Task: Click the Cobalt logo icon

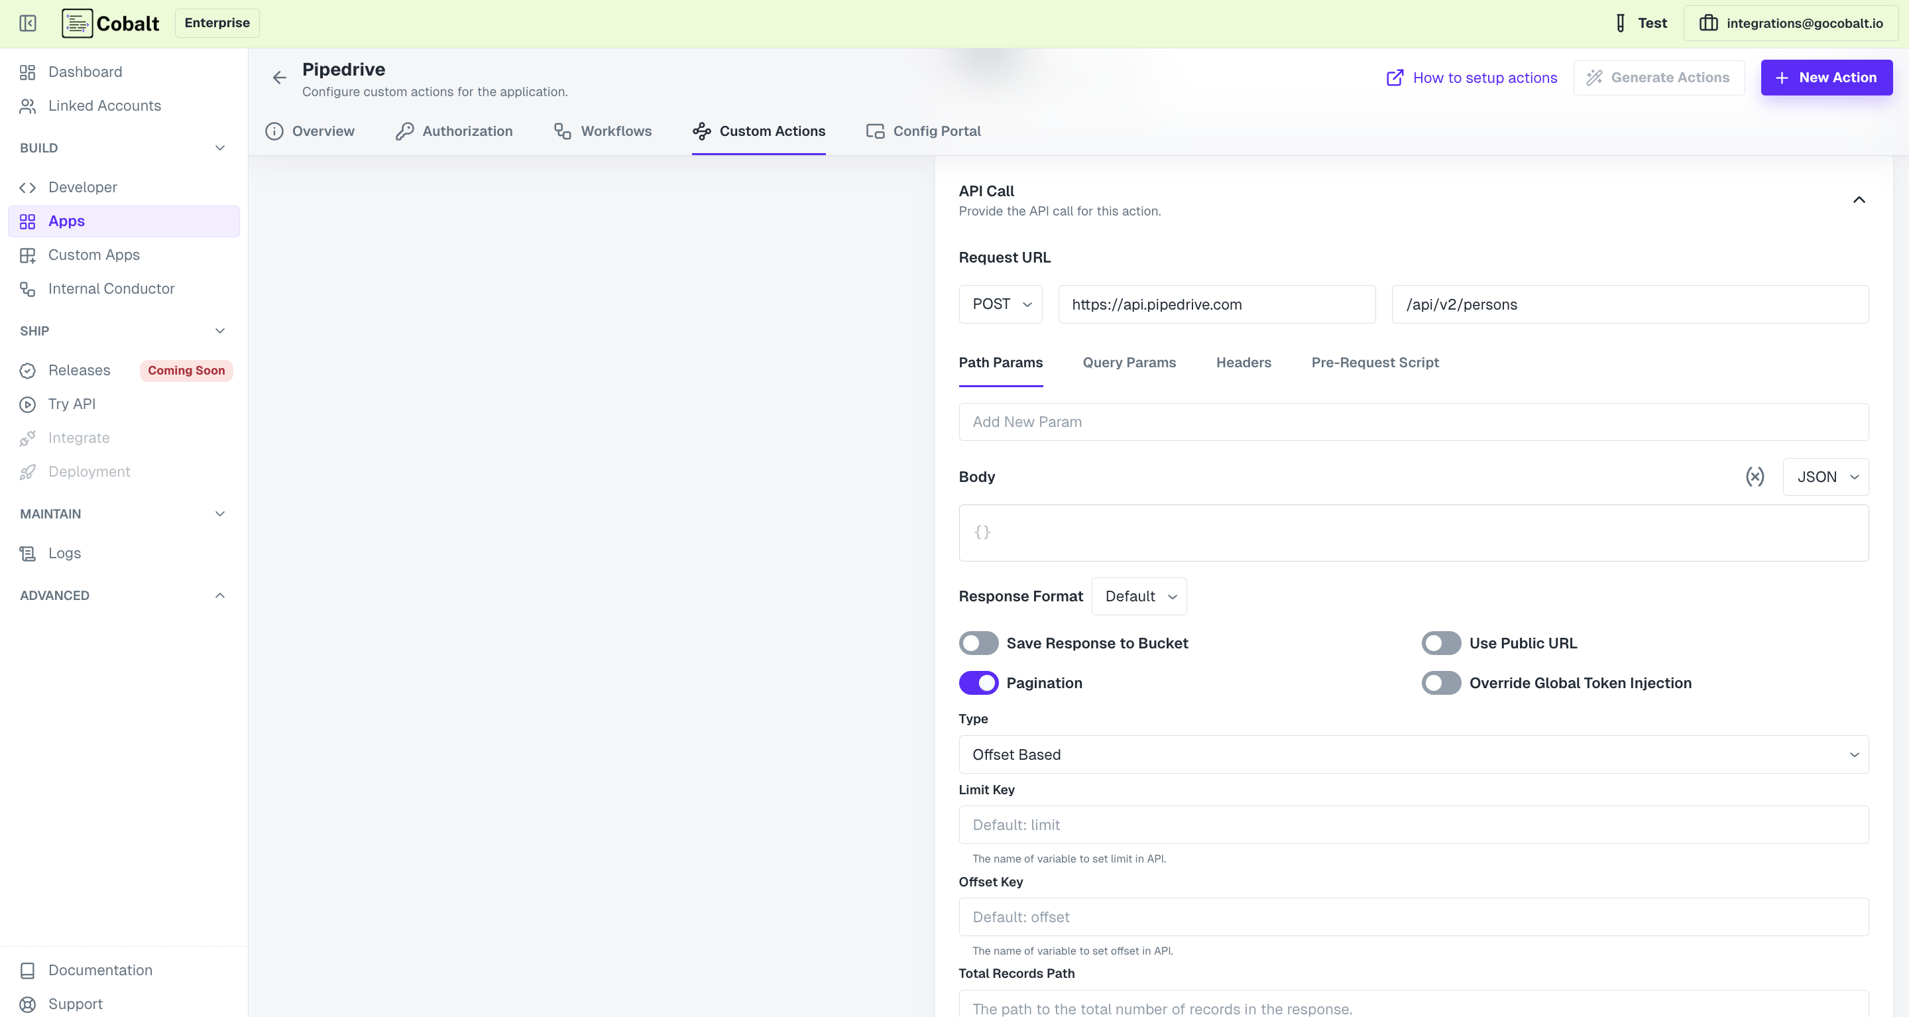Action: pos(77,23)
